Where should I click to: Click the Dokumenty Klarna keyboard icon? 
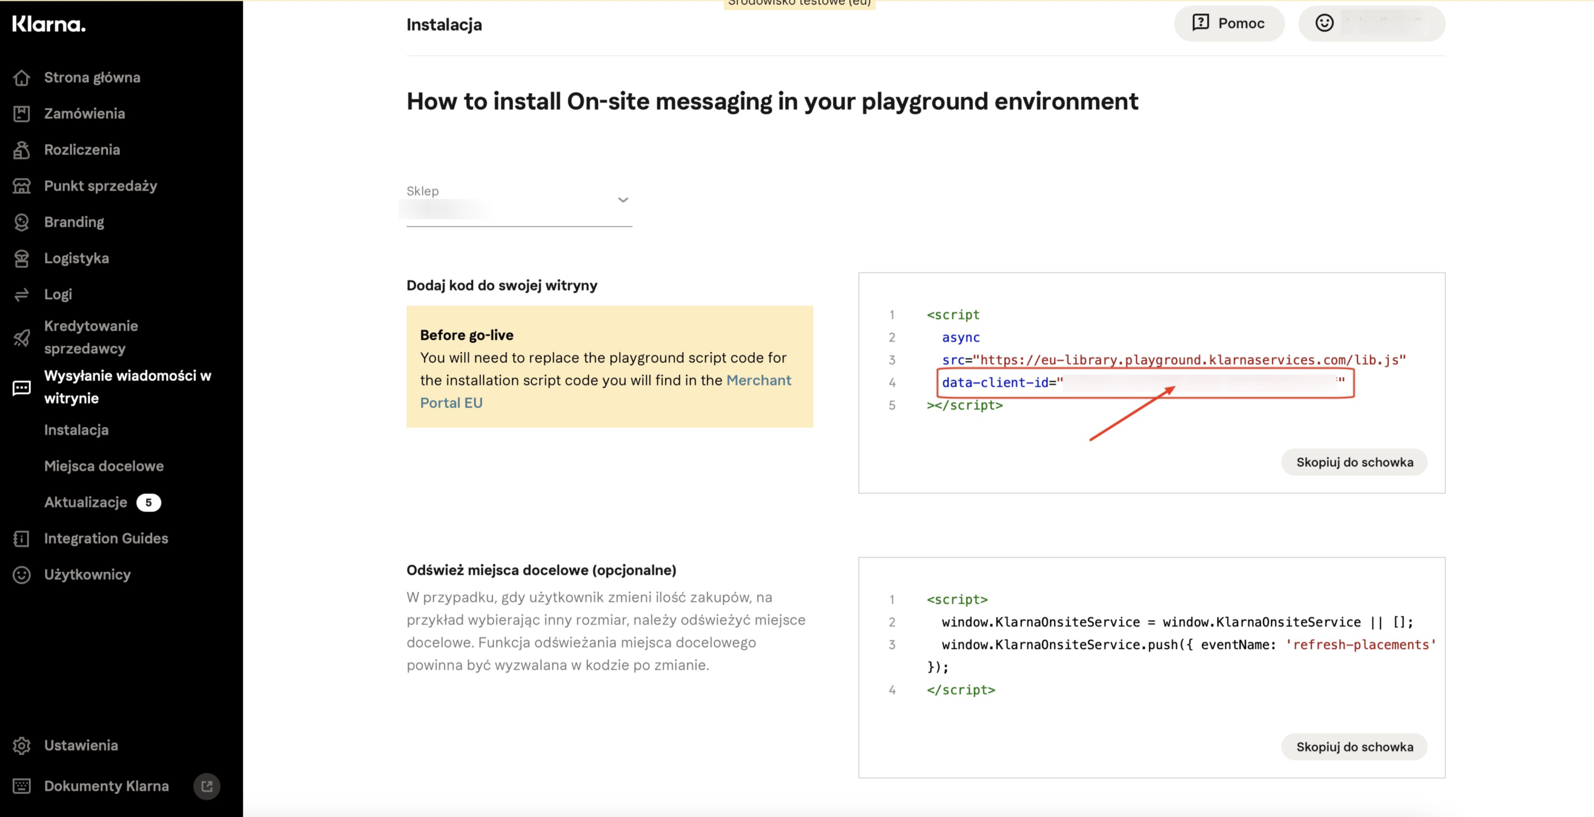(22, 786)
